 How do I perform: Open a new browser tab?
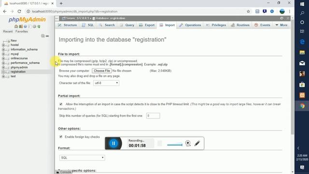coord(61,3)
